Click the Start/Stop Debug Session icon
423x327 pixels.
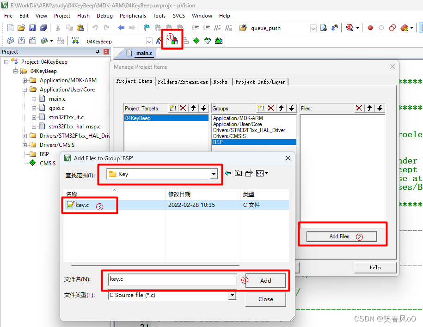[349, 28]
